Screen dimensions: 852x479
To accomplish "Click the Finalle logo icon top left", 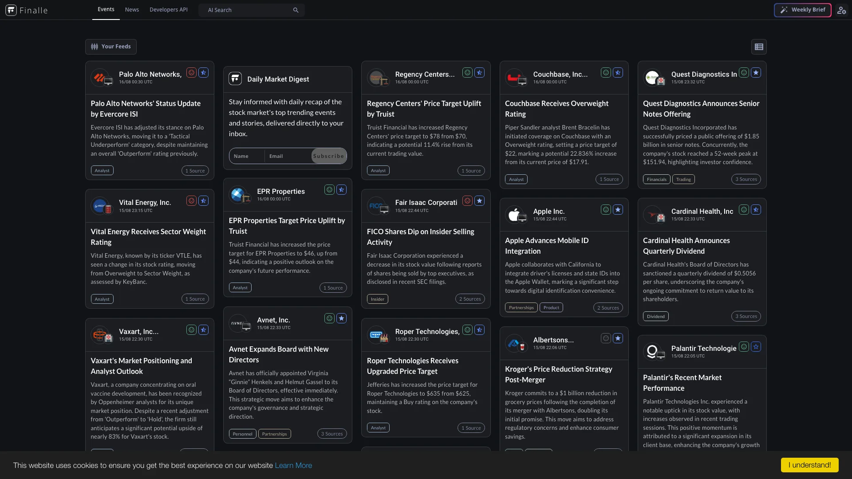I will (11, 10).
